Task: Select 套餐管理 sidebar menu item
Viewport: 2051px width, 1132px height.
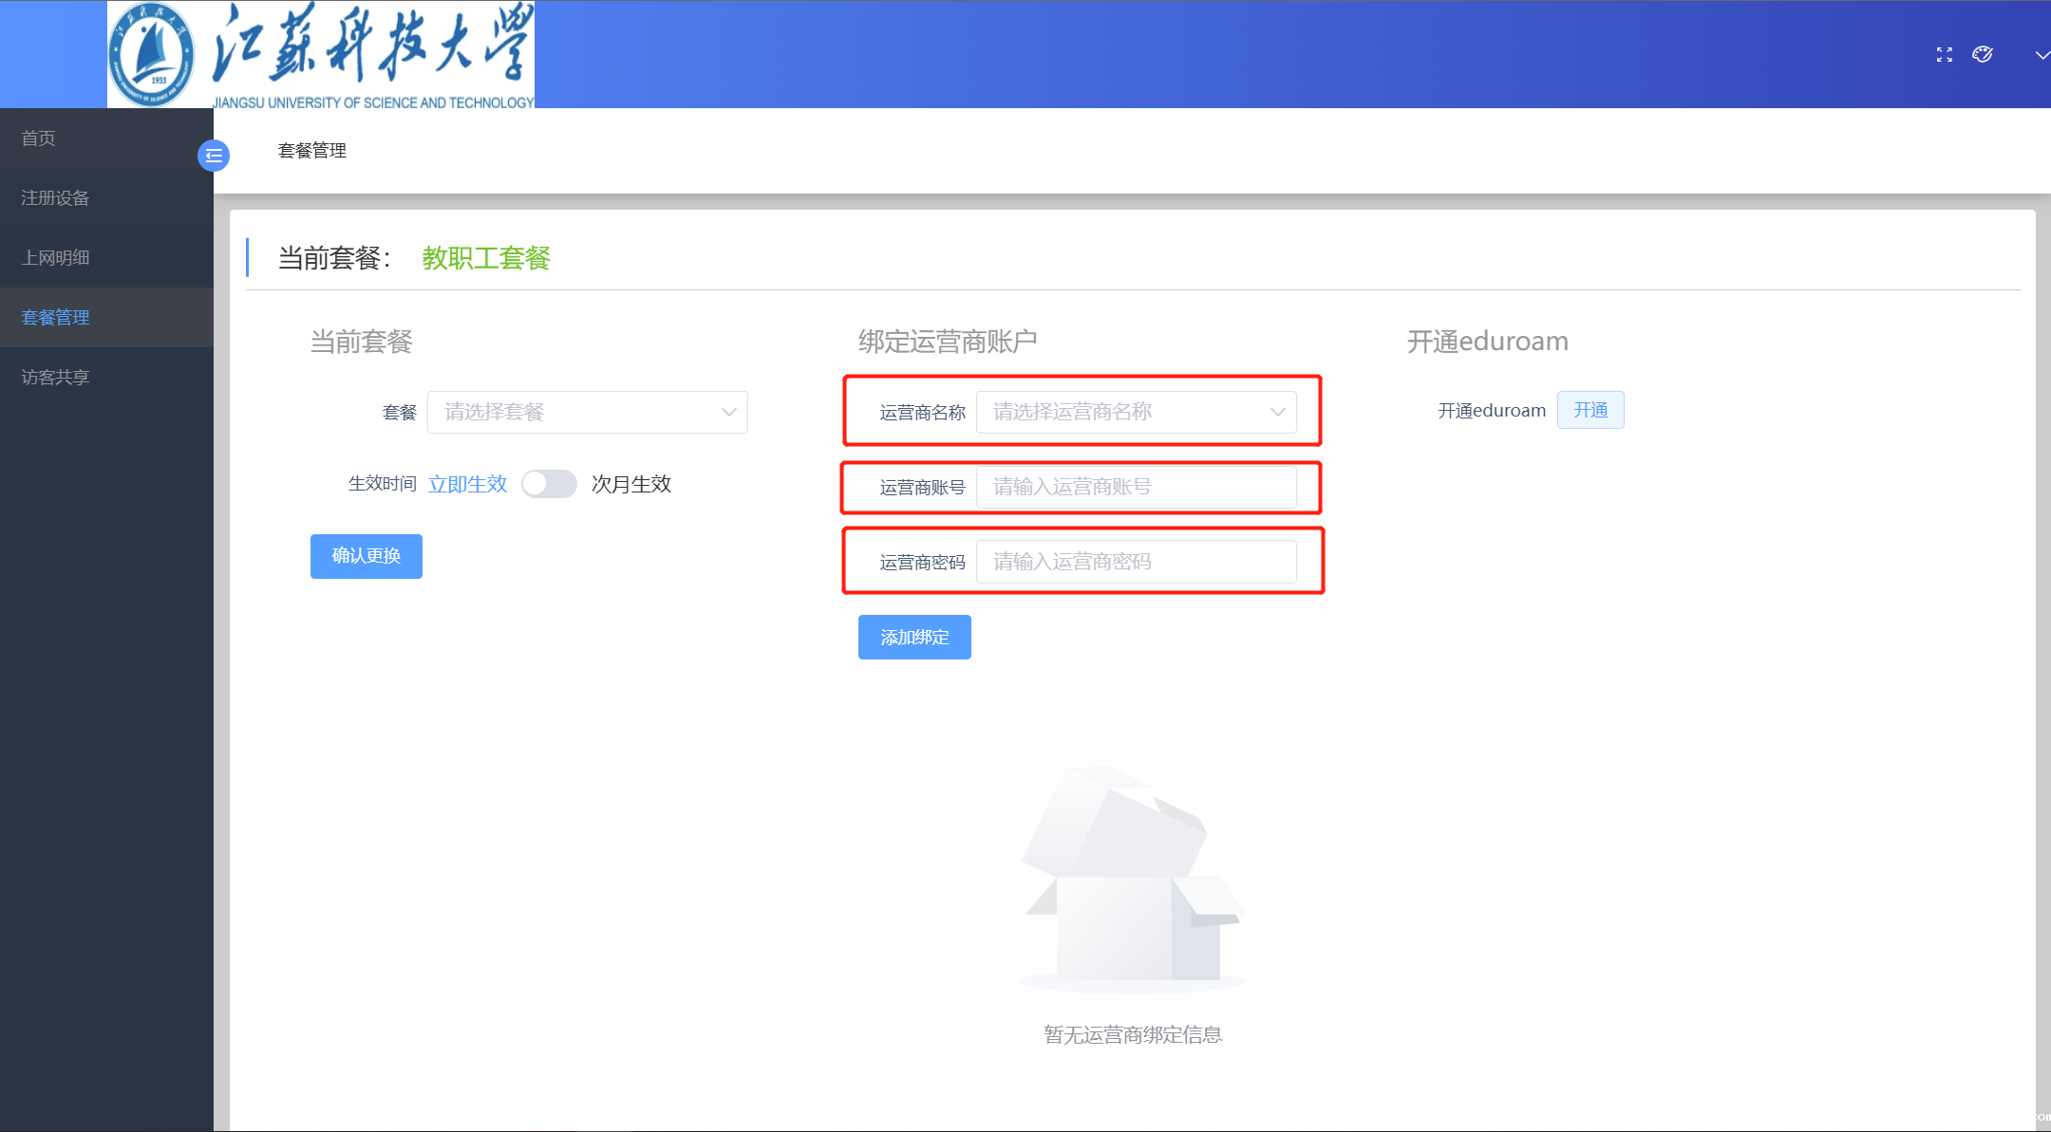Action: click(x=55, y=318)
